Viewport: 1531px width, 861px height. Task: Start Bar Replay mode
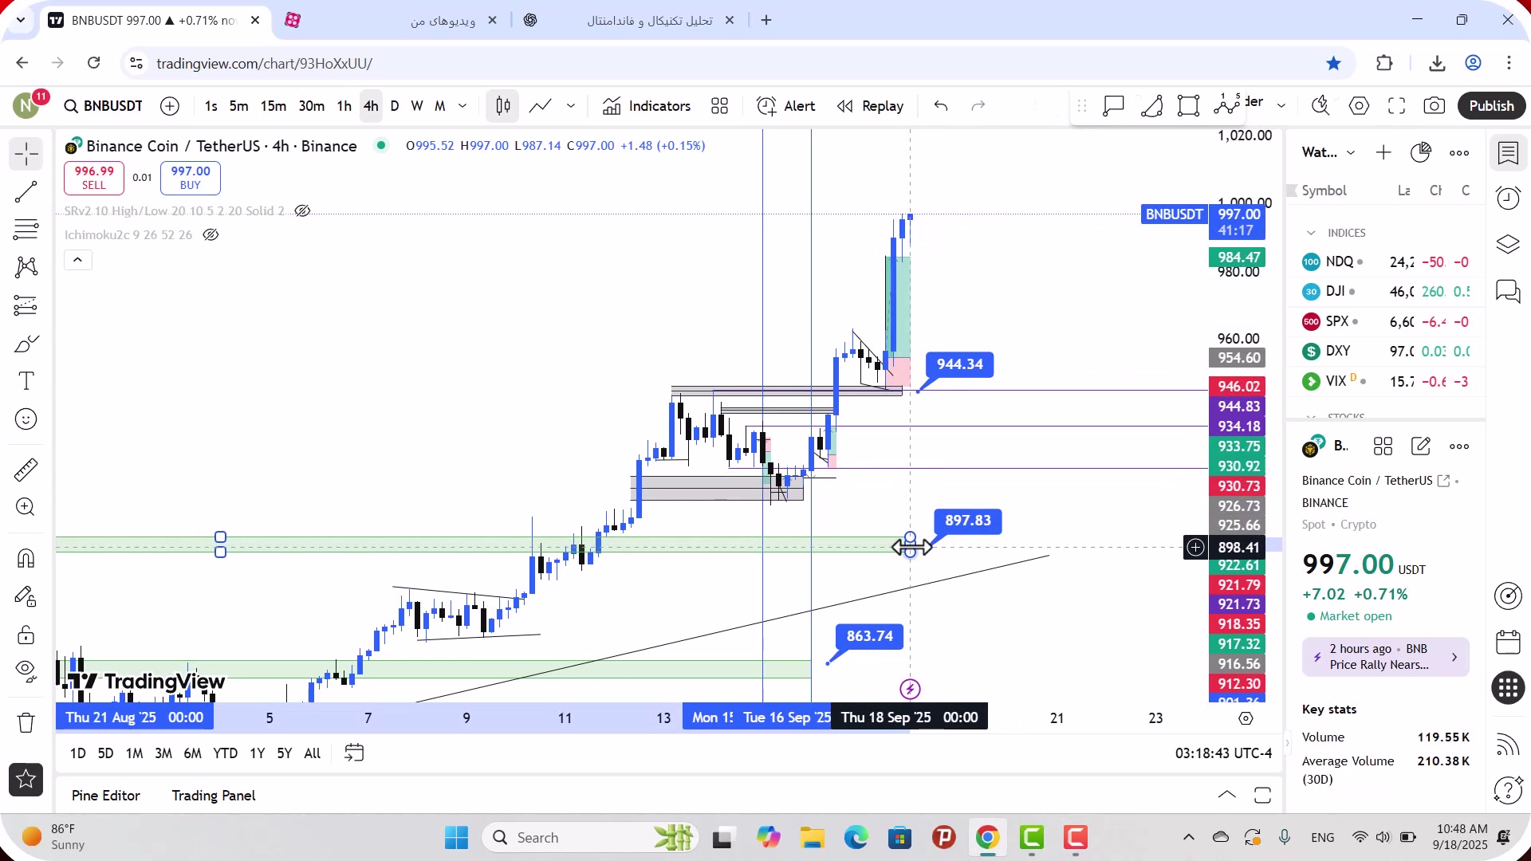870,106
